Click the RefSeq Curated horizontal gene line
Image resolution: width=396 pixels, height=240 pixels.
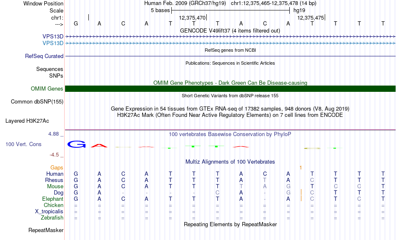pyautogui.click(x=231, y=56)
